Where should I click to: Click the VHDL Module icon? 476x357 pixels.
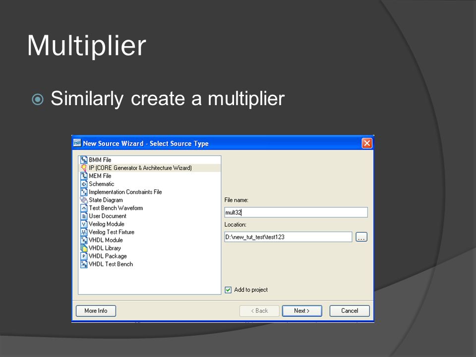coord(84,240)
